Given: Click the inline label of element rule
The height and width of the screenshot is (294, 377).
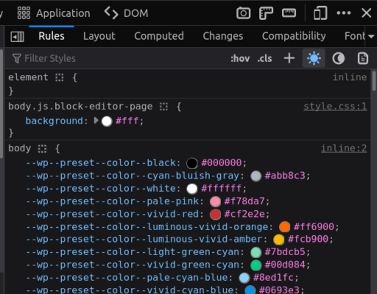Looking at the screenshot, I should (x=350, y=77).
